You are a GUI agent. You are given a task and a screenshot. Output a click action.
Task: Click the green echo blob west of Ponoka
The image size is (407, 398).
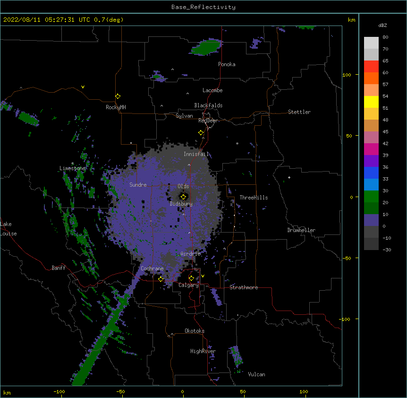click(206, 47)
